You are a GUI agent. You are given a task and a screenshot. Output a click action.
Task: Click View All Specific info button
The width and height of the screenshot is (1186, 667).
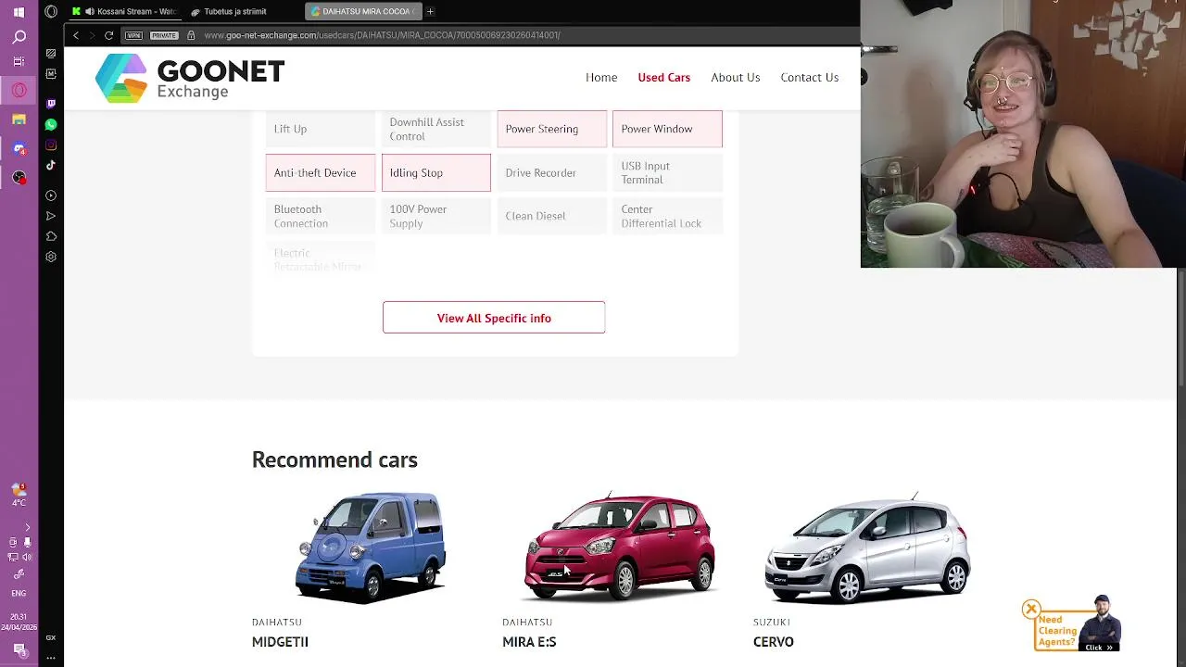coord(494,318)
